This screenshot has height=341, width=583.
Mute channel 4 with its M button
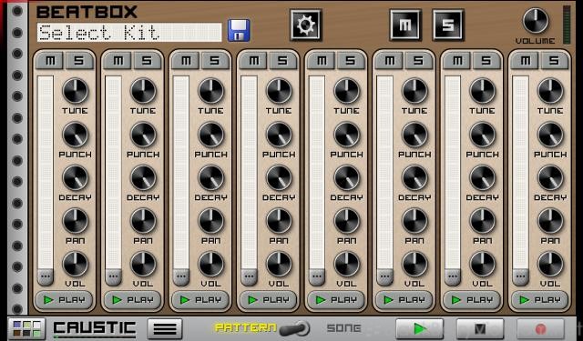point(253,61)
